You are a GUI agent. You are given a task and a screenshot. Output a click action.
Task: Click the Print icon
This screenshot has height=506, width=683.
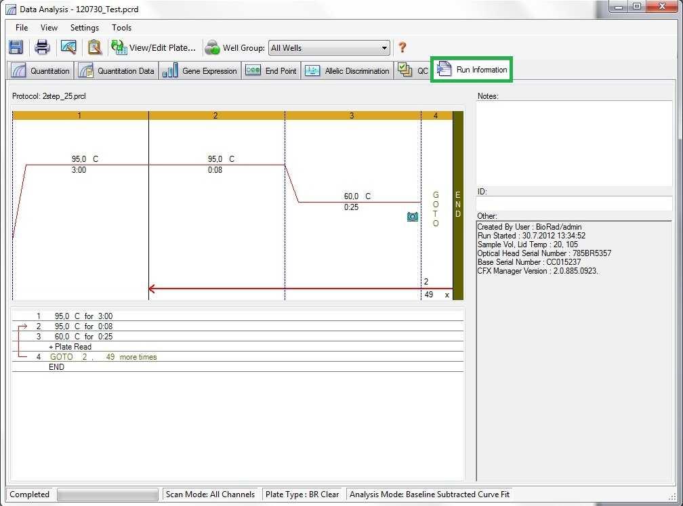[42, 47]
